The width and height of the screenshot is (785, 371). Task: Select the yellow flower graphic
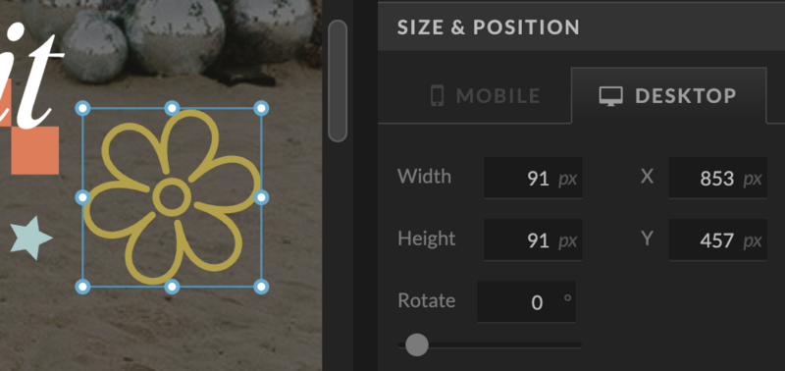coord(172,196)
